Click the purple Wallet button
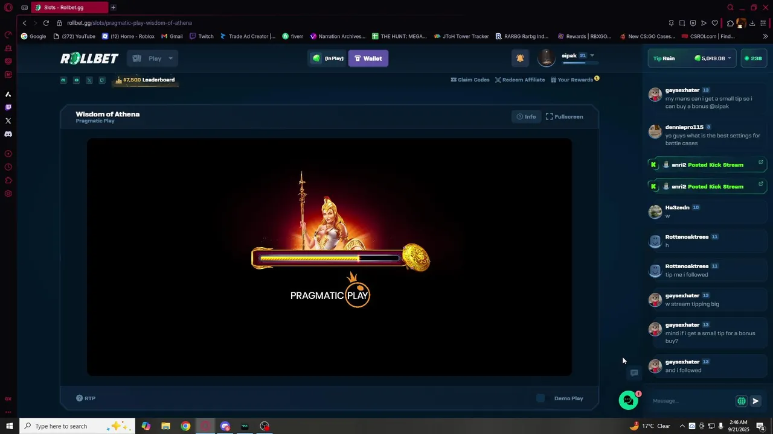 point(368,58)
